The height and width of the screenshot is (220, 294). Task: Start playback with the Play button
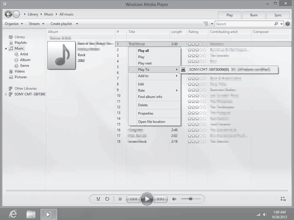pos(147,199)
